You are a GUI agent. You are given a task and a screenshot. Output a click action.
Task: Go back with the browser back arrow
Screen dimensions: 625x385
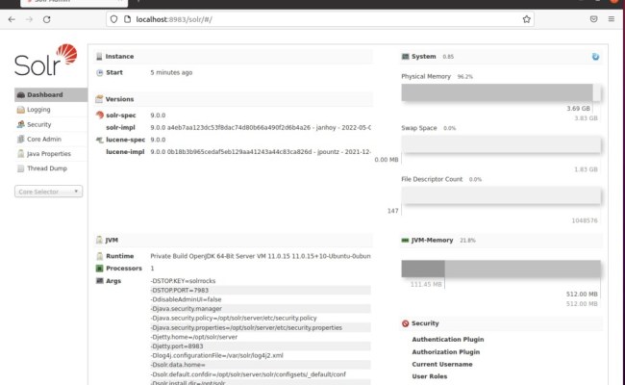(12, 19)
